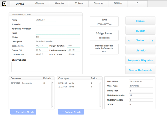
Task: Open the Clientes tab
Action: pos(40,3)
